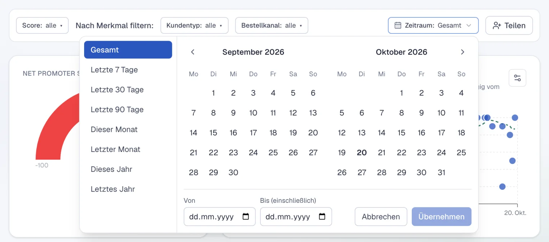Viewport: 549px width, 242px height.
Task: Click Übernehmen to apply date range
Action: point(441,217)
